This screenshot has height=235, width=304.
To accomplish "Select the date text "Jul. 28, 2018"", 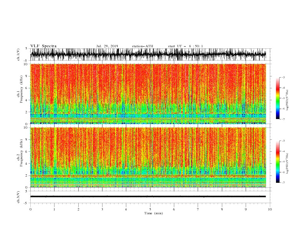I will click(107, 46).
